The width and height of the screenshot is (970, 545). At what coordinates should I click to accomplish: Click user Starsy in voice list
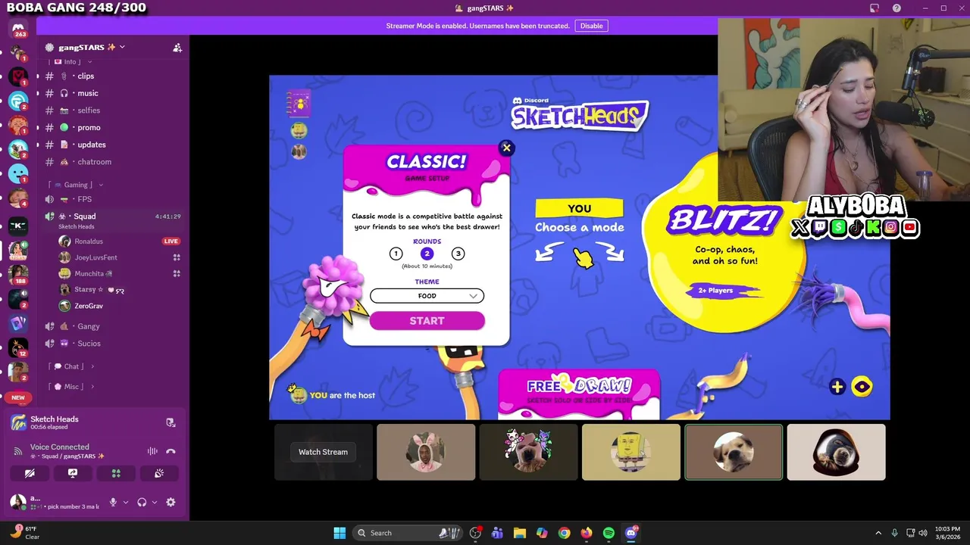[x=85, y=290]
